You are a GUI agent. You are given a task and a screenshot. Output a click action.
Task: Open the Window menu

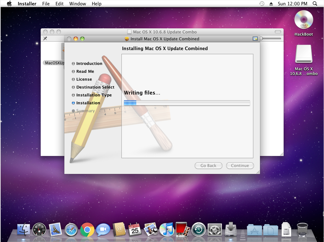point(78,3)
